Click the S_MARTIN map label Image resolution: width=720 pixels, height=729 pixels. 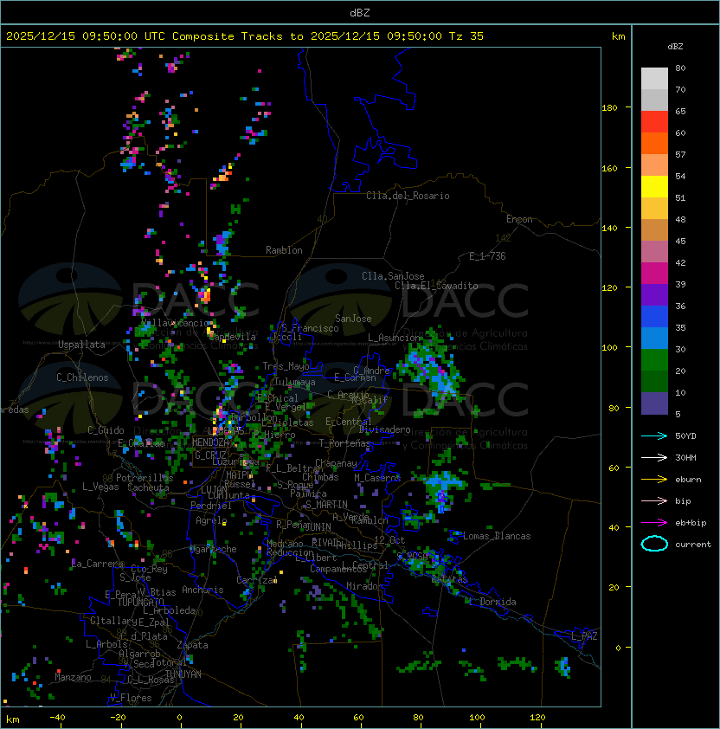click(326, 504)
